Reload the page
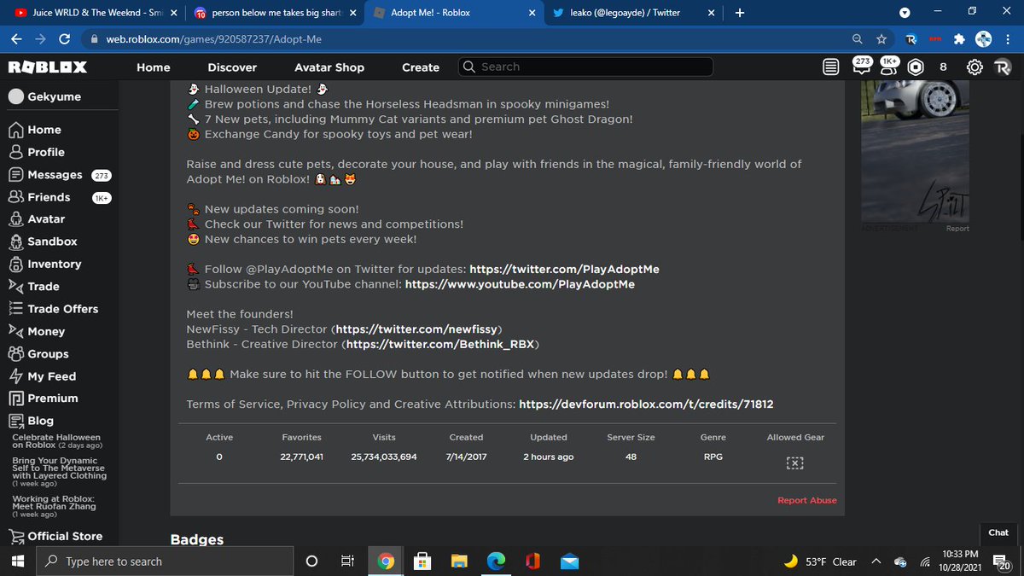Image resolution: width=1024 pixels, height=576 pixels. coord(65,39)
